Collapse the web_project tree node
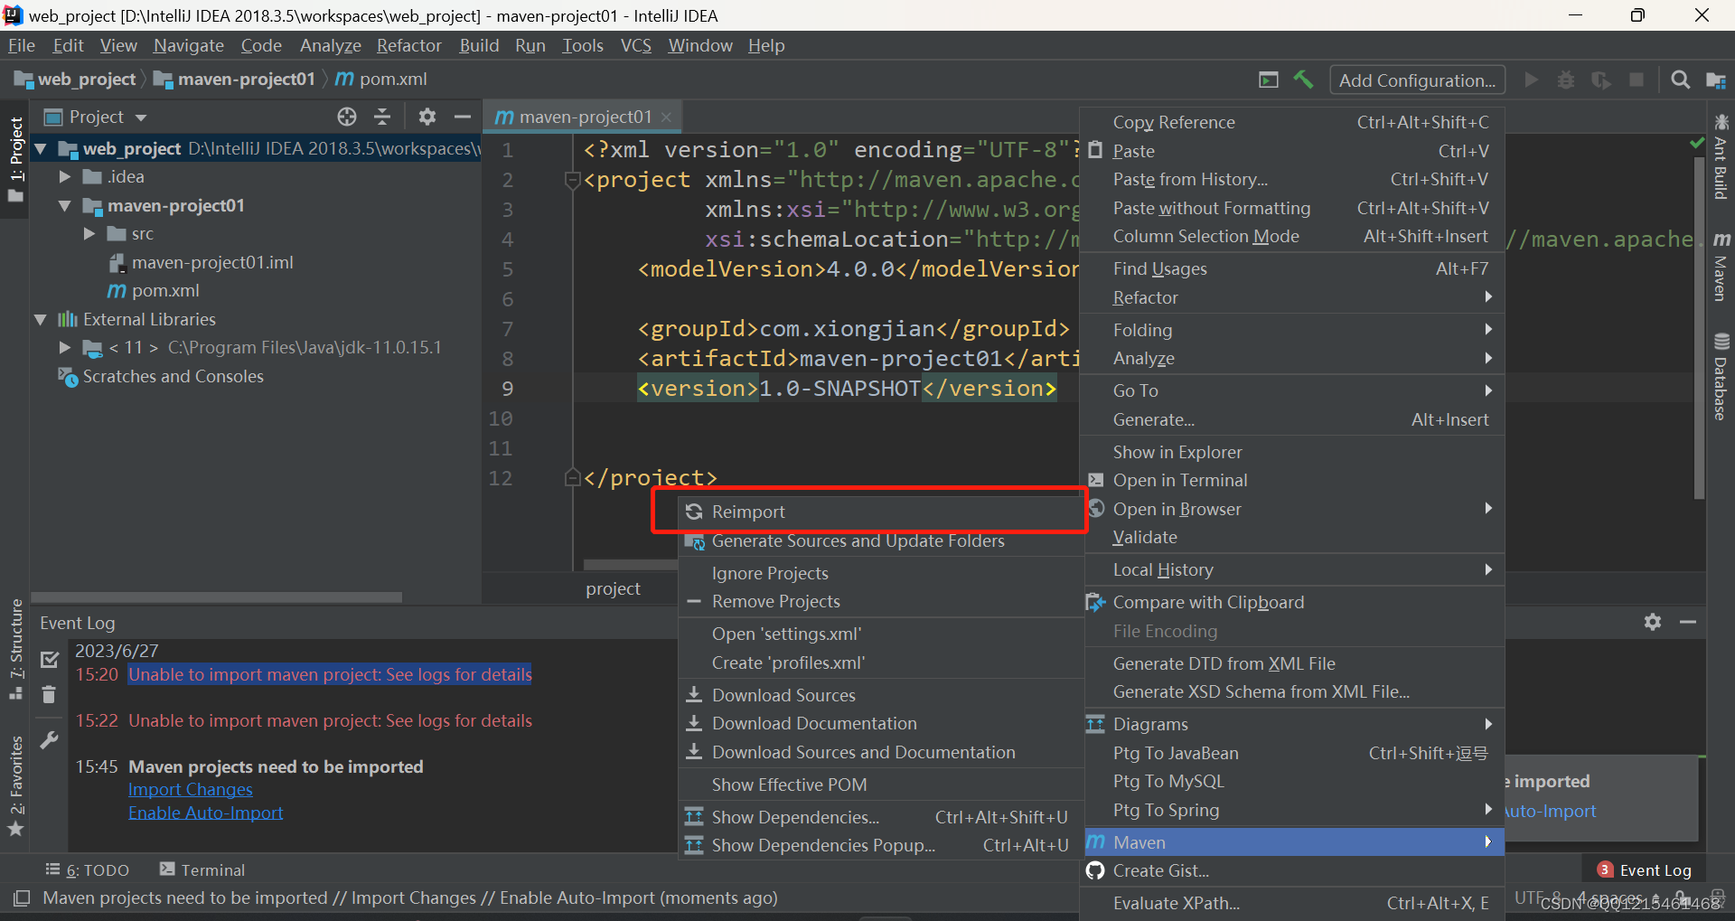This screenshot has height=921, width=1735. click(x=41, y=148)
